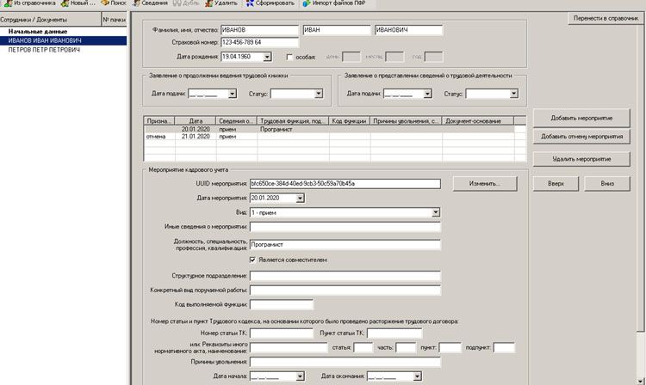Click the disabled 'Дубль' toolbar icon
The width and height of the screenshot is (646, 385).
pos(177,3)
